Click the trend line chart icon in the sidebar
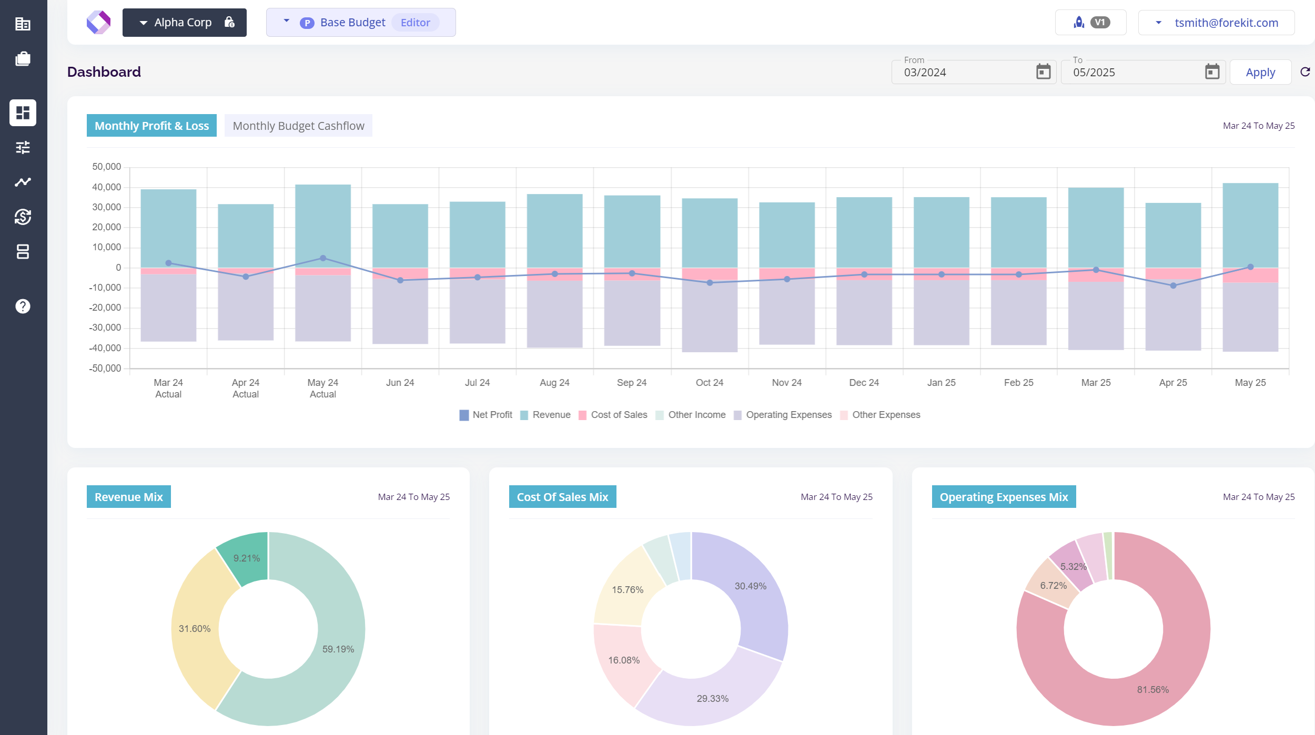The height and width of the screenshot is (735, 1315). tap(23, 182)
